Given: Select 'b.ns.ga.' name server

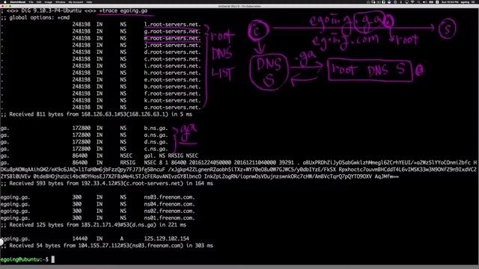Looking at the screenshot, I should [x=156, y=128].
